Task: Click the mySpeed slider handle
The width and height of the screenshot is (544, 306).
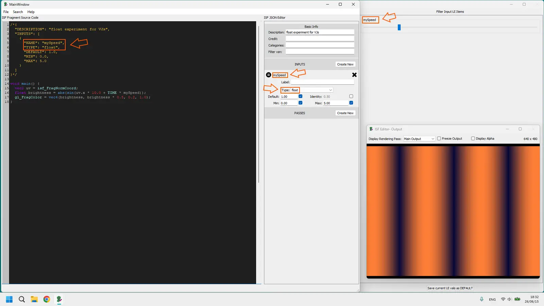Action: (x=399, y=27)
